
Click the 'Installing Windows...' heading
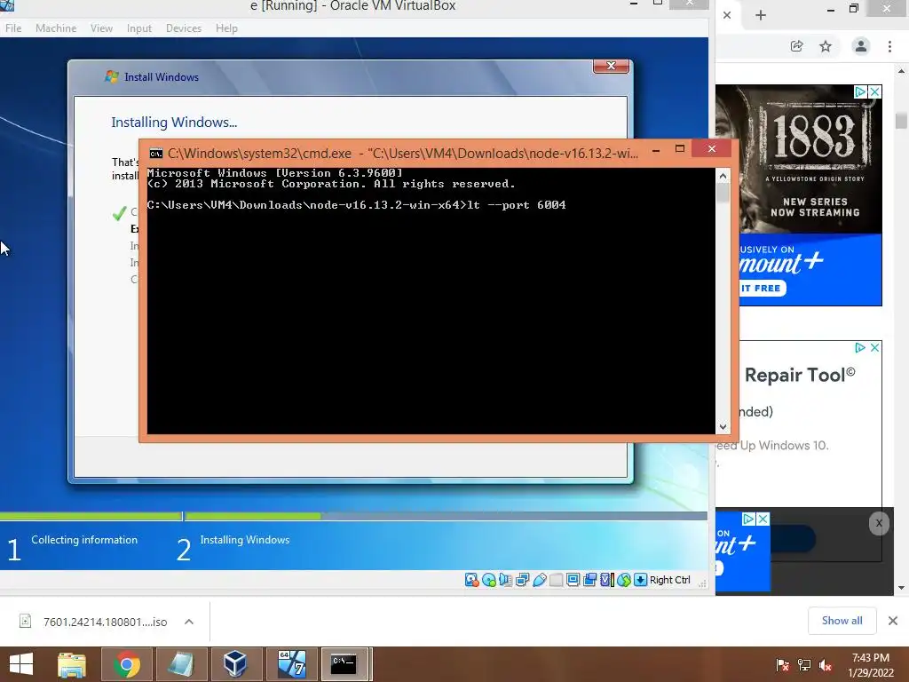click(x=174, y=123)
